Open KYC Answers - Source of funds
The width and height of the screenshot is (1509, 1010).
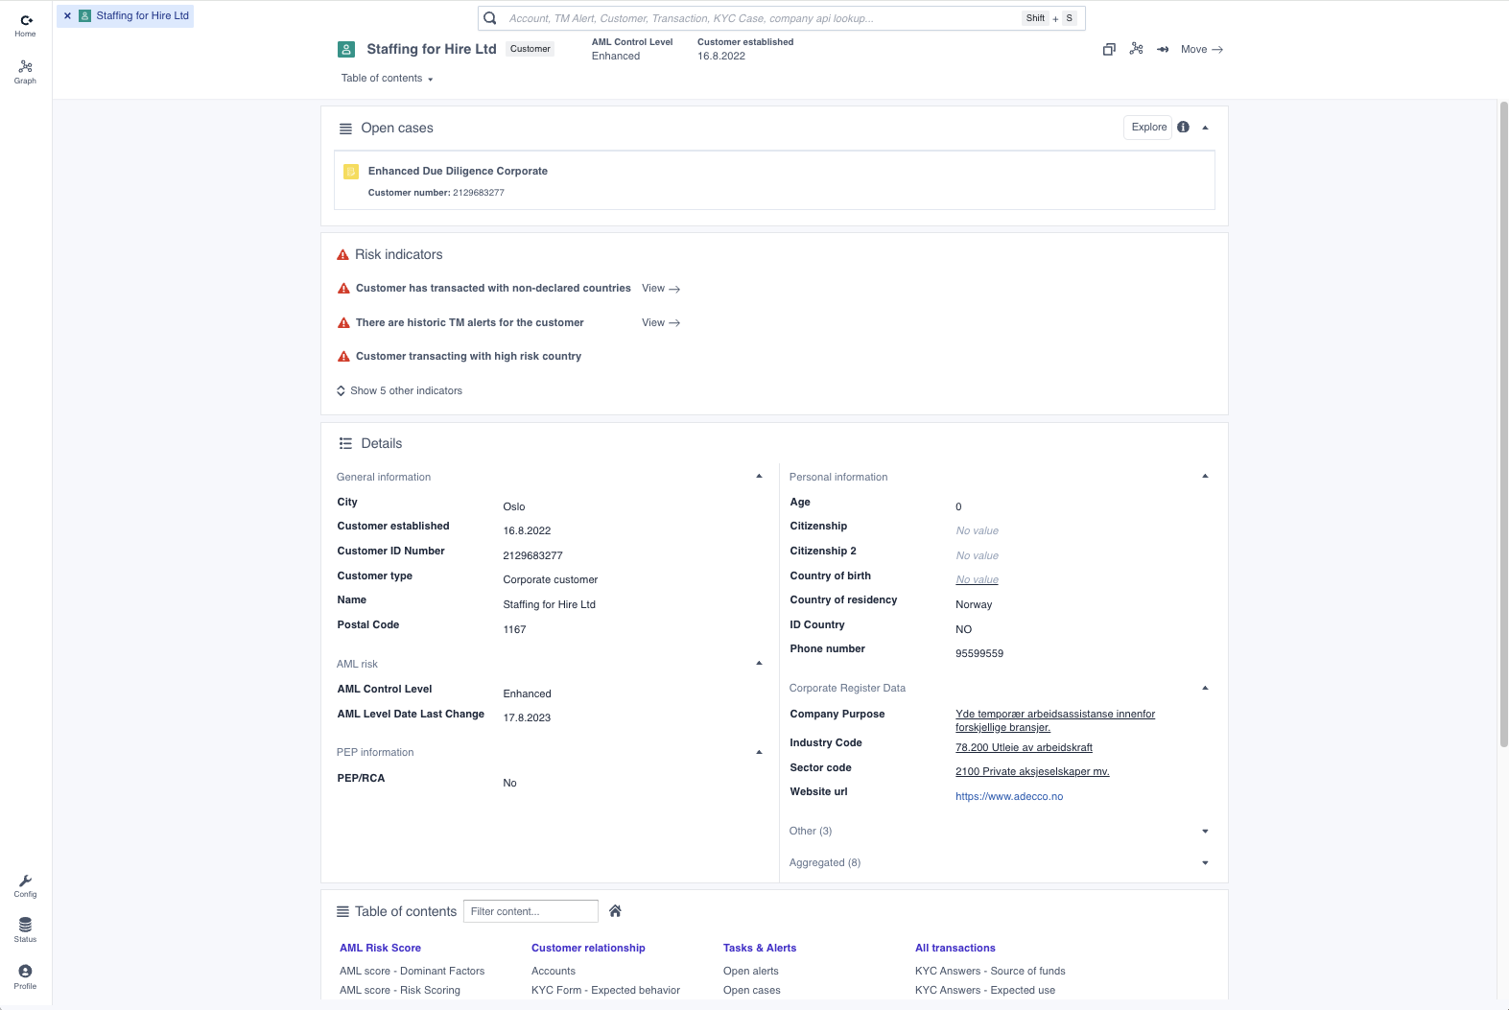990,972
